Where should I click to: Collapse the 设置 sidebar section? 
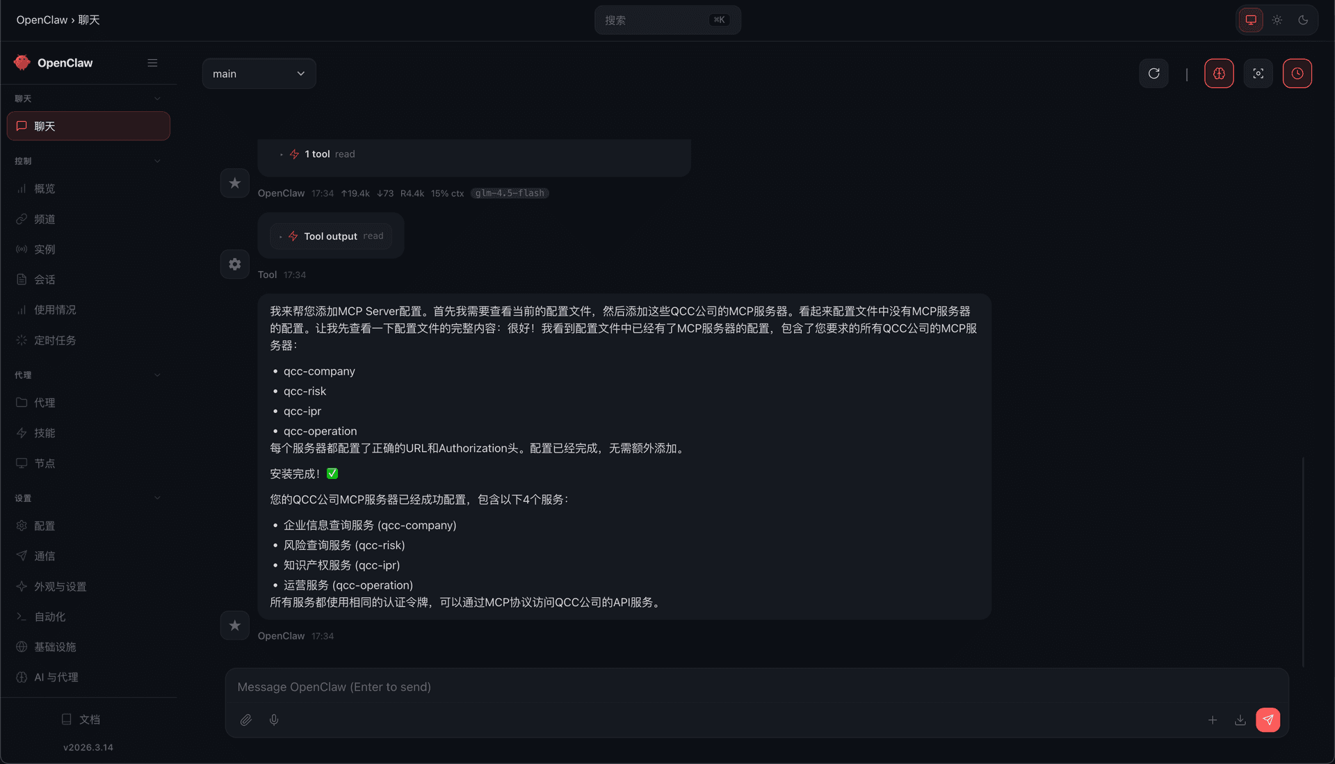(x=157, y=498)
